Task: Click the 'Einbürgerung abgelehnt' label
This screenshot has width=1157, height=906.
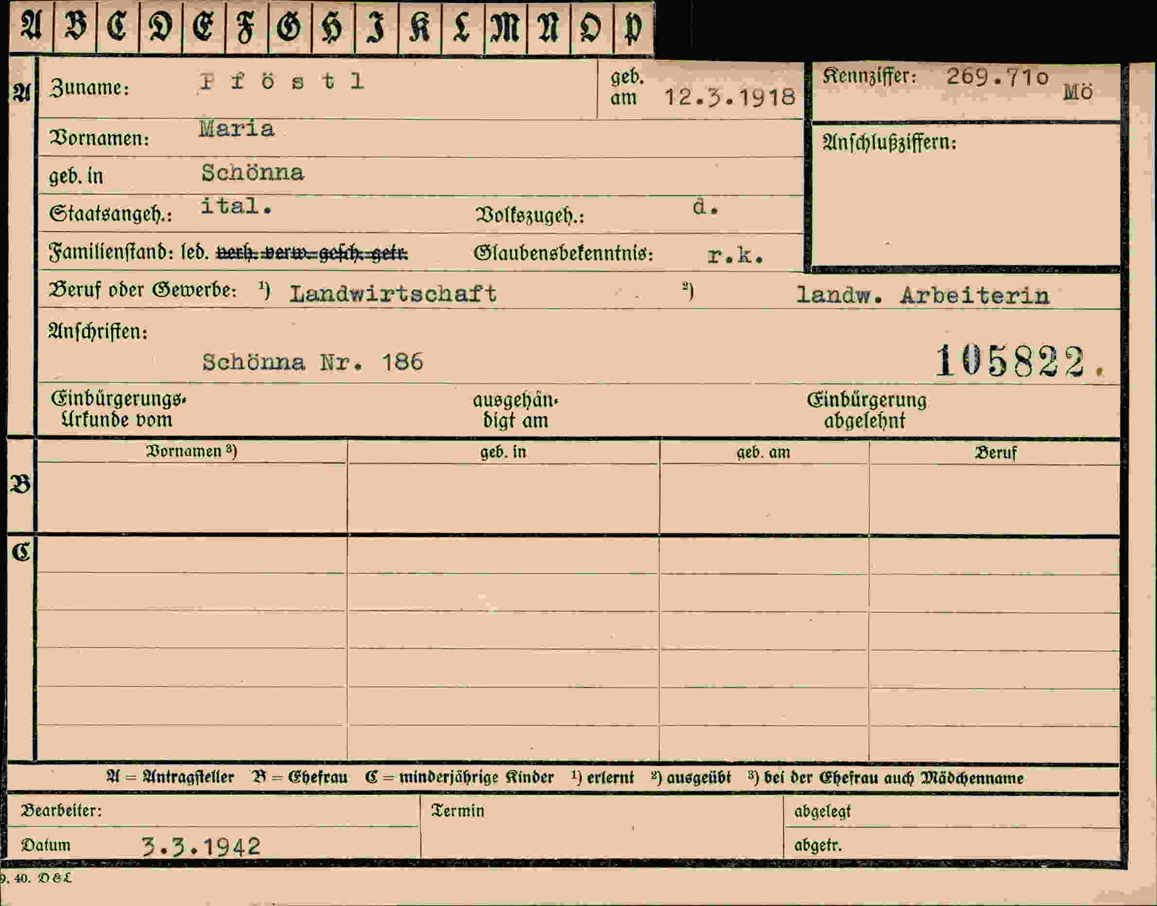Action: (866, 411)
